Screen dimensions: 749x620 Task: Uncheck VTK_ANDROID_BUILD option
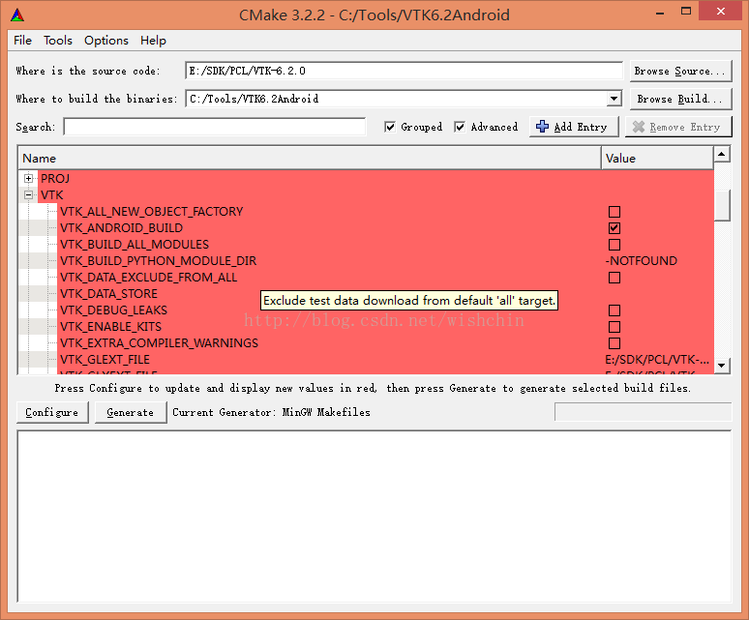(614, 228)
